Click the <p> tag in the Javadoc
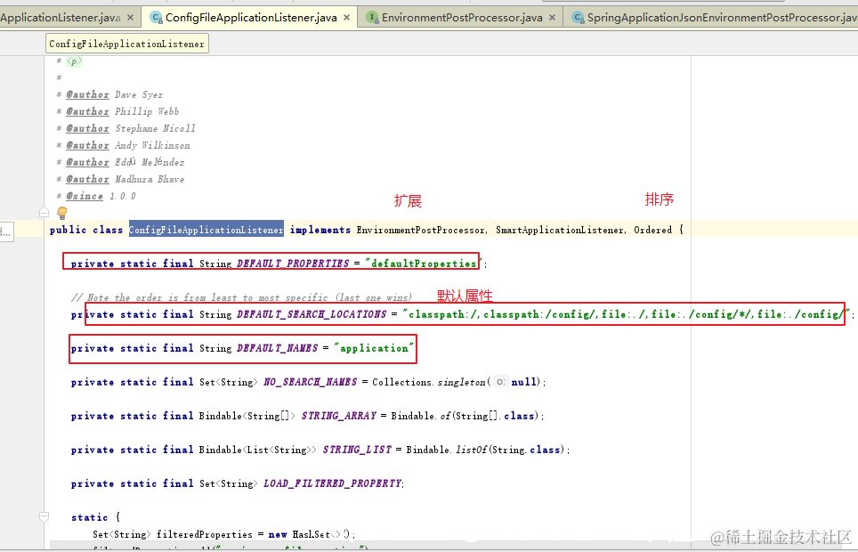Viewport: 858px width, 552px height. click(x=74, y=61)
